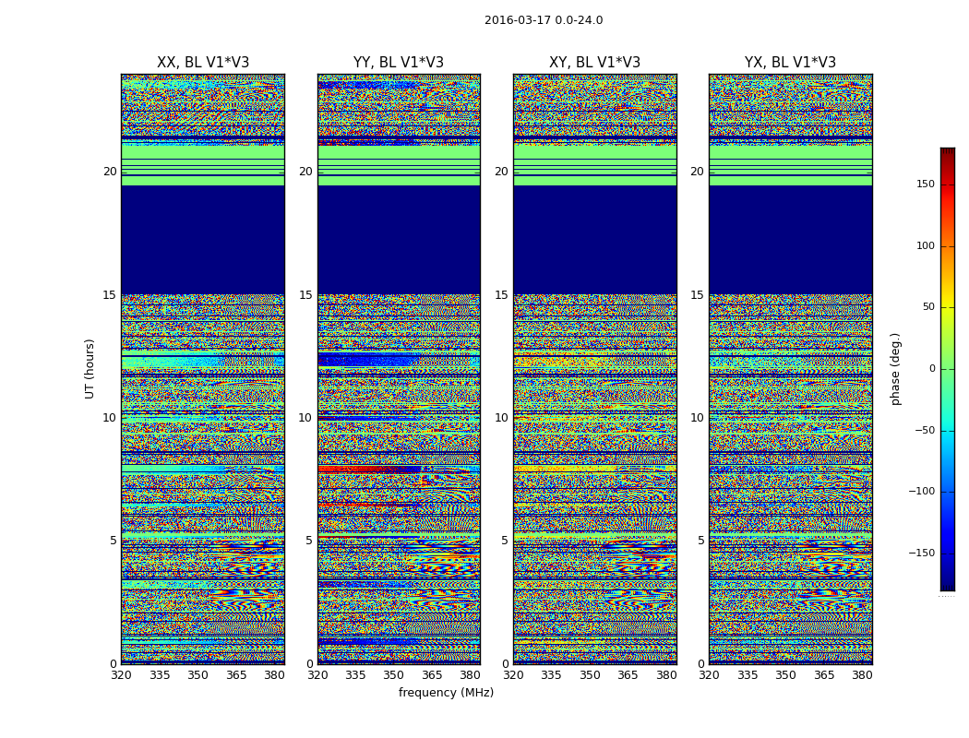Click the "5" hour tick on XY panel
The height and width of the screenshot is (738, 969).
point(506,541)
